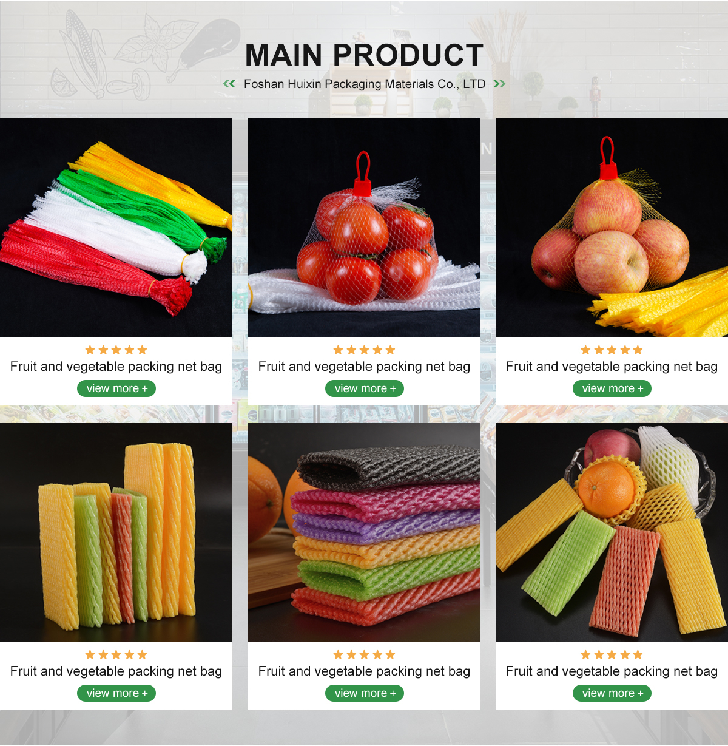
Task: Click the star rating under the stacked foam nets
Action: (x=364, y=654)
